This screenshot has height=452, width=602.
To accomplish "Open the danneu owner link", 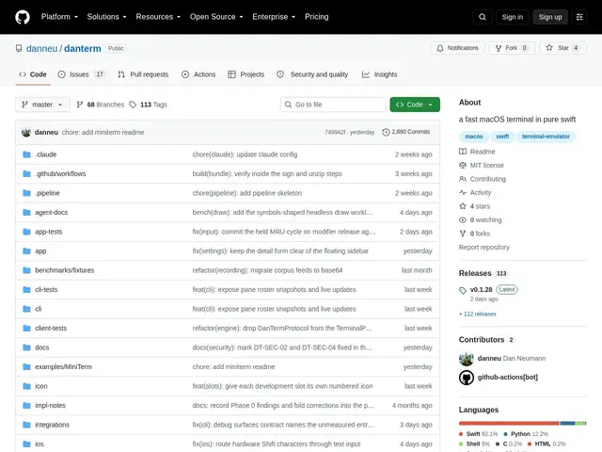I will click(41, 48).
